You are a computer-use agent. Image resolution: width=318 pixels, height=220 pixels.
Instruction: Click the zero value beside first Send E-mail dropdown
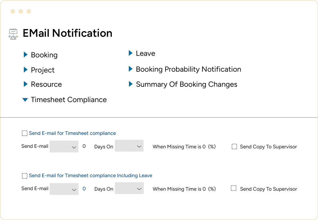coord(84,146)
